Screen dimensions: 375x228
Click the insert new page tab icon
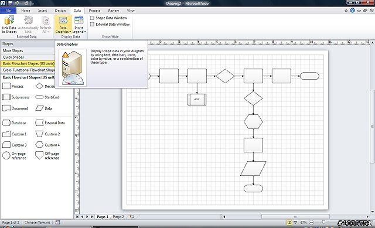(131, 217)
